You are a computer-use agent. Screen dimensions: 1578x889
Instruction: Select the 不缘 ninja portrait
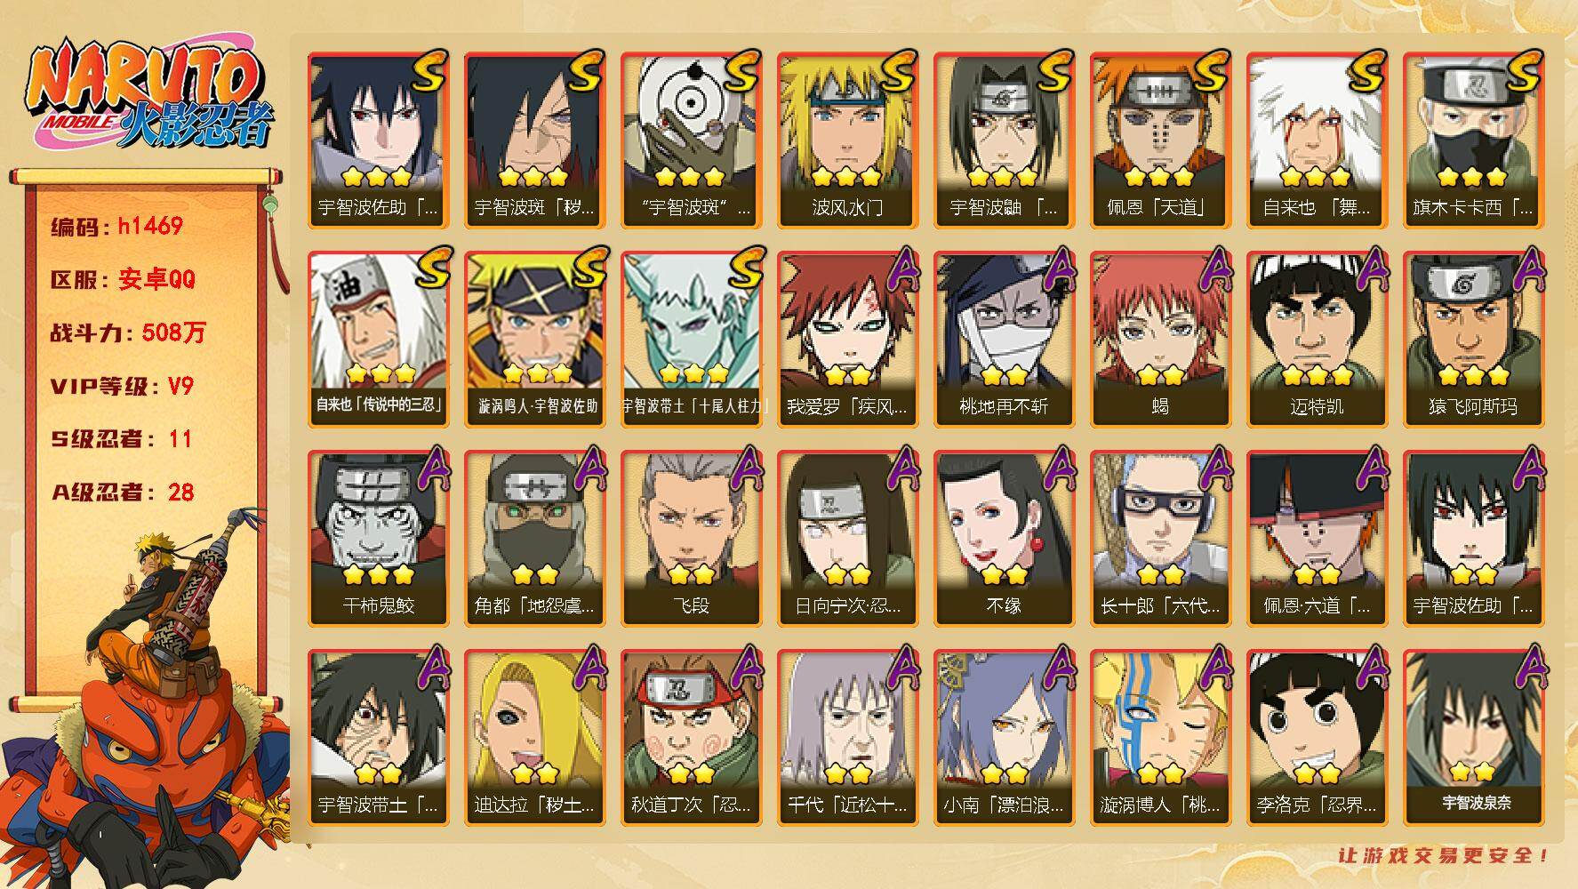point(1004,539)
